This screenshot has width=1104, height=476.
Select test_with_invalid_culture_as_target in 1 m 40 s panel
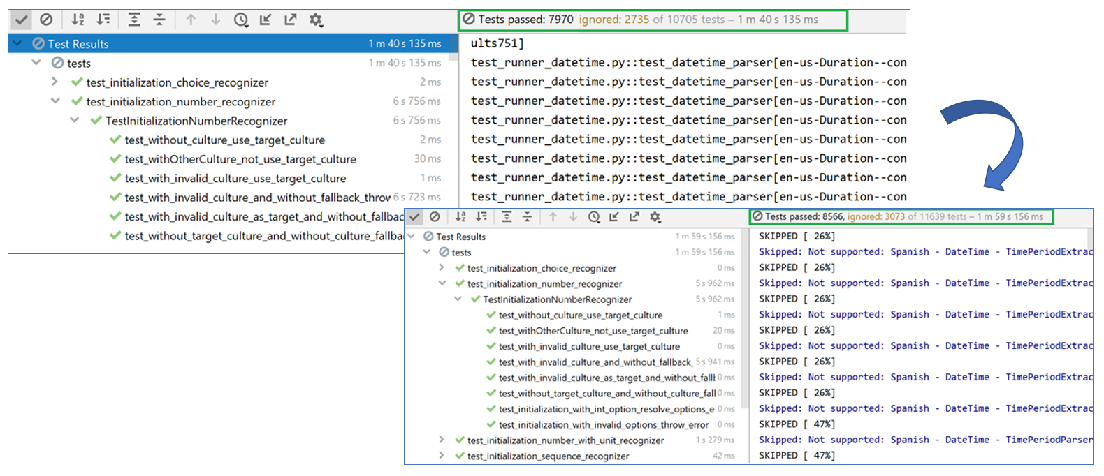pyautogui.click(x=207, y=216)
